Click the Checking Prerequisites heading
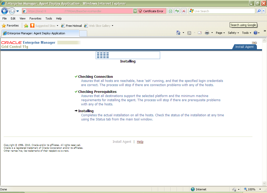Screen dimensions: 267x193 (x=97, y=92)
